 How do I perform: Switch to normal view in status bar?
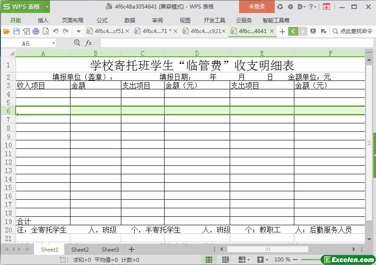pos(209,260)
